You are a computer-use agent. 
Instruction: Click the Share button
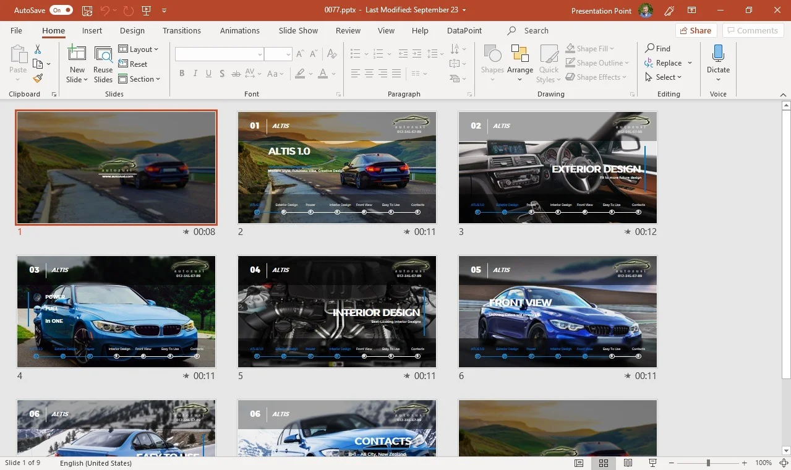pos(695,30)
